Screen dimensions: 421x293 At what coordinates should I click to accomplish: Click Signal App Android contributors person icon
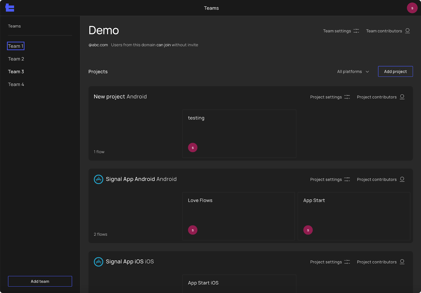(402, 179)
